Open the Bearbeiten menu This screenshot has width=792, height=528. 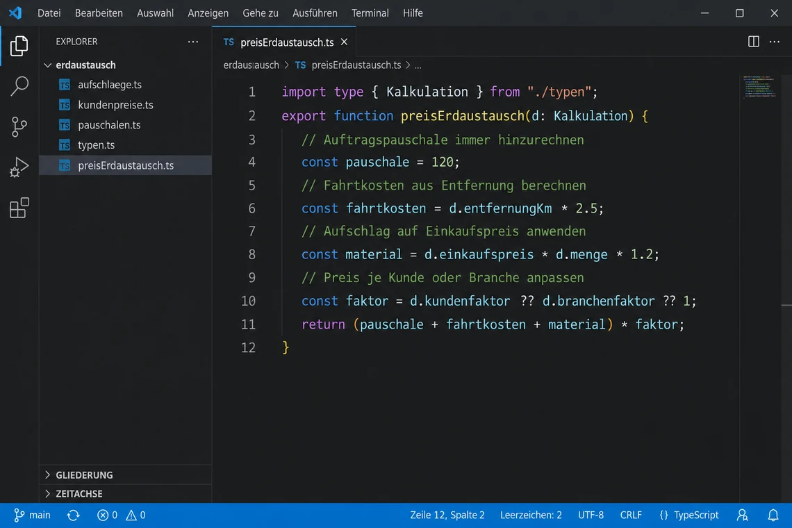pyautogui.click(x=99, y=13)
